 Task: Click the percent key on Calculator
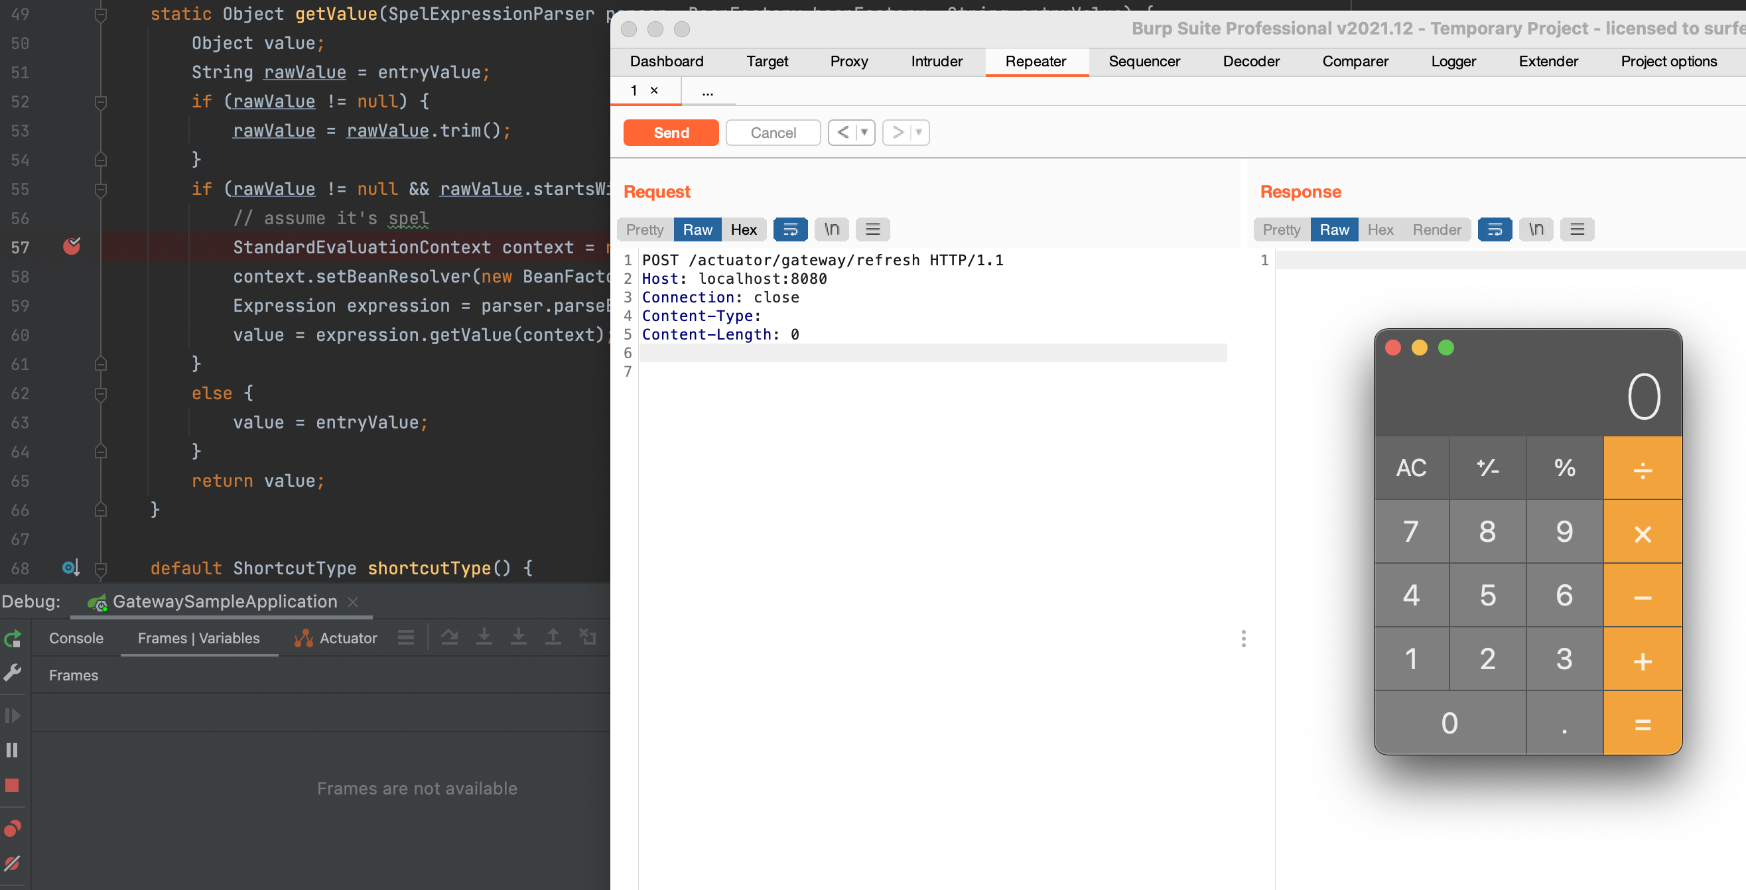[x=1564, y=468]
